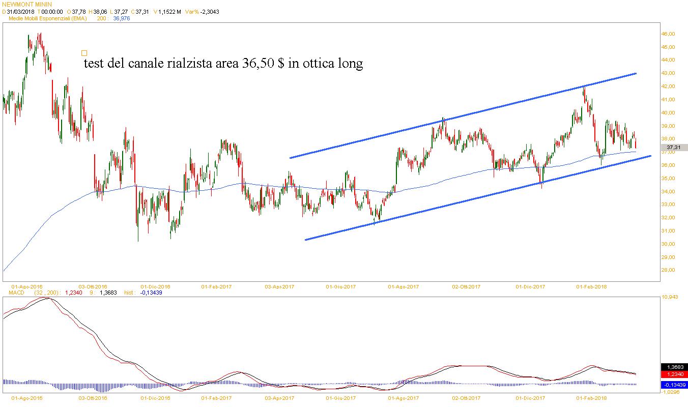Click the Medie Mobili Esponenziali (EMA) label
Viewport: 688px width, 407px height.
48,18
